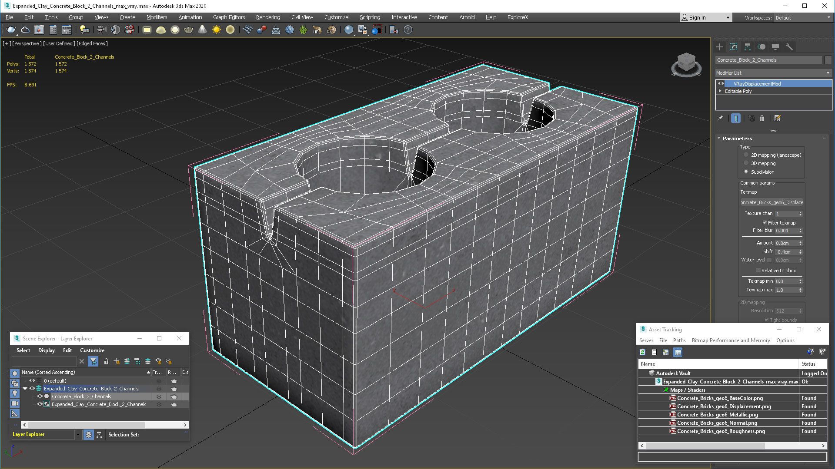Open the Rendering menu
Screen dimensions: 835x469
268,17
